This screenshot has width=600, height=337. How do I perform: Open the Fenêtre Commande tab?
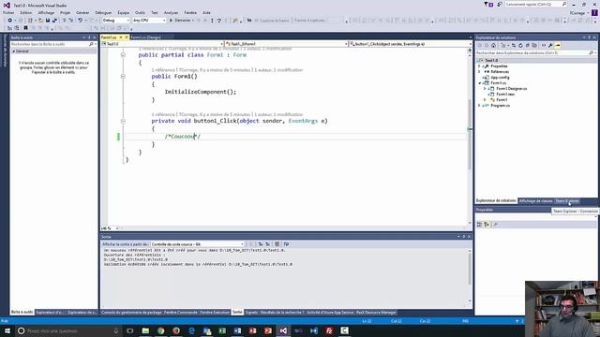coord(181,313)
